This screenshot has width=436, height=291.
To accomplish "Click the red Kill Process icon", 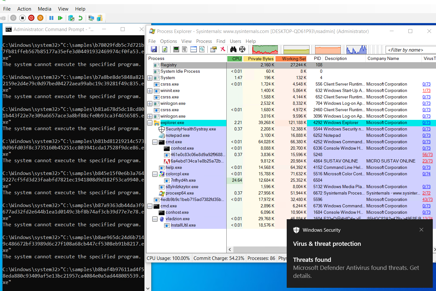I will click(222, 49).
